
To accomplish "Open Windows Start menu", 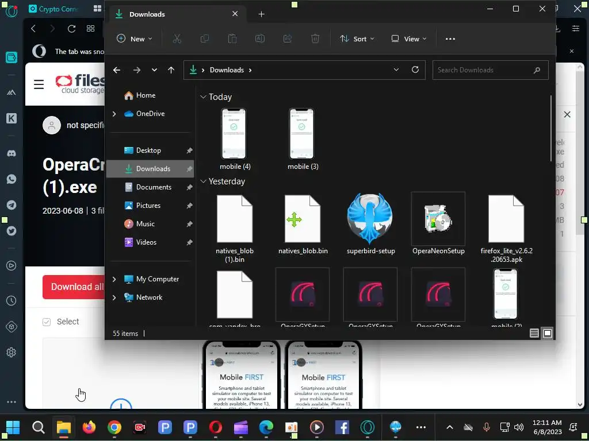I will coord(13,427).
